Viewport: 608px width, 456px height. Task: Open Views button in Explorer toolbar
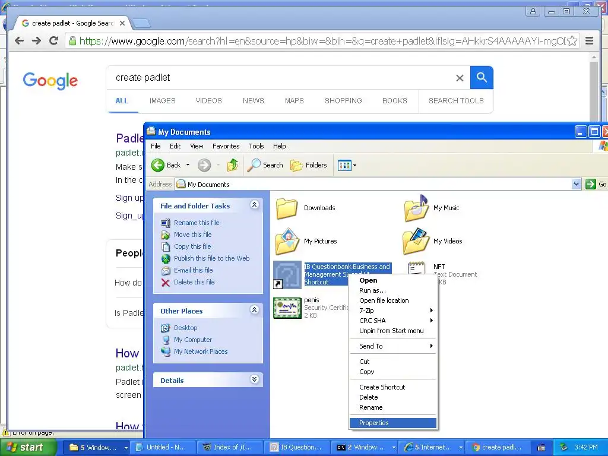pyautogui.click(x=344, y=166)
